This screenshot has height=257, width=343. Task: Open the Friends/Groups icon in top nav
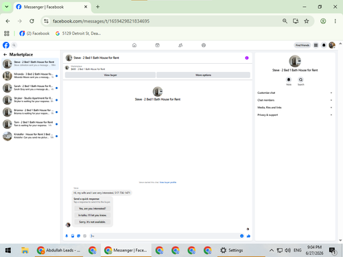[180, 45]
